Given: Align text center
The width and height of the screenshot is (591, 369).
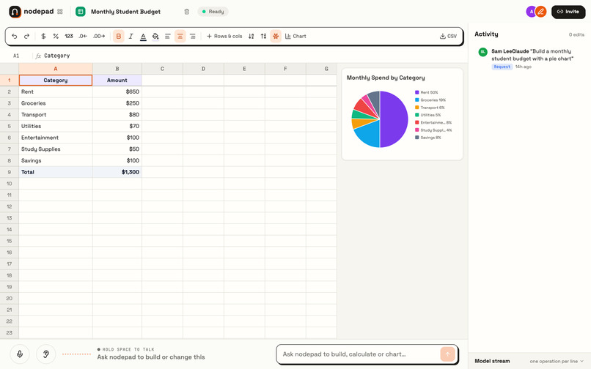Looking at the screenshot, I should point(180,36).
